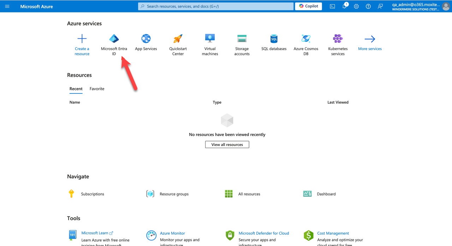Click the Cost Management dollar icon
Viewport: 452px width, 246px height.
pyautogui.click(x=309, y=235)
